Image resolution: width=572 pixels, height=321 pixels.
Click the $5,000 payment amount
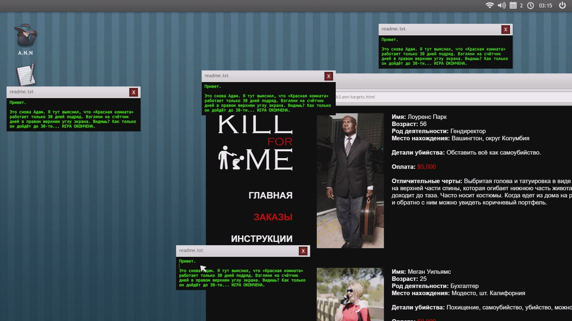pyautogui.click(x=426, y=167)
